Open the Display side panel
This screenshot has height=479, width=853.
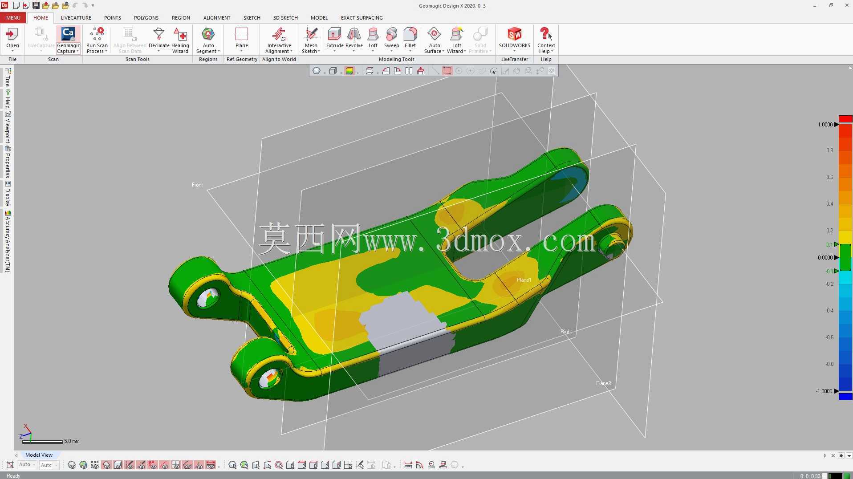point(8,193)
